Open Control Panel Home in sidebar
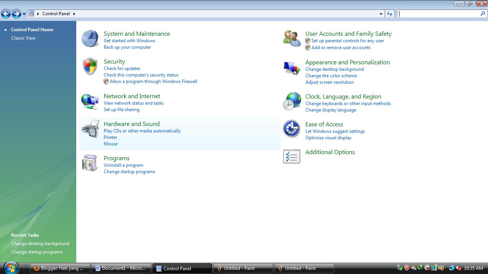The image size is (488, 274). [32, 30]
